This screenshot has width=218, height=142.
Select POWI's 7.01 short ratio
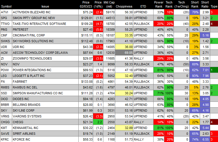[205, 70]
